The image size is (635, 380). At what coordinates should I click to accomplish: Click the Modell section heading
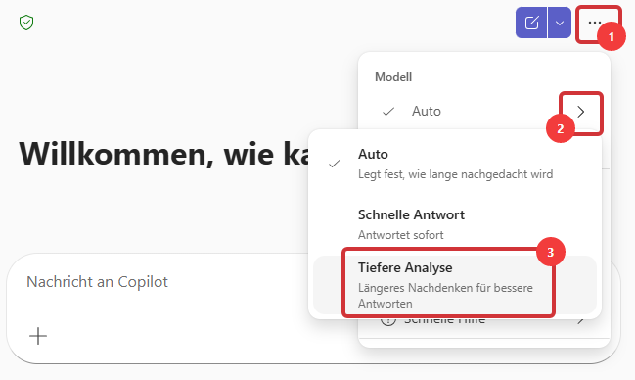(393, 77)
